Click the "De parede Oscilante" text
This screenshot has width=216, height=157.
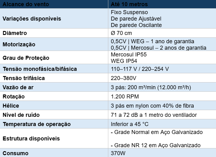pyautogui.click(x=136, y=25)
